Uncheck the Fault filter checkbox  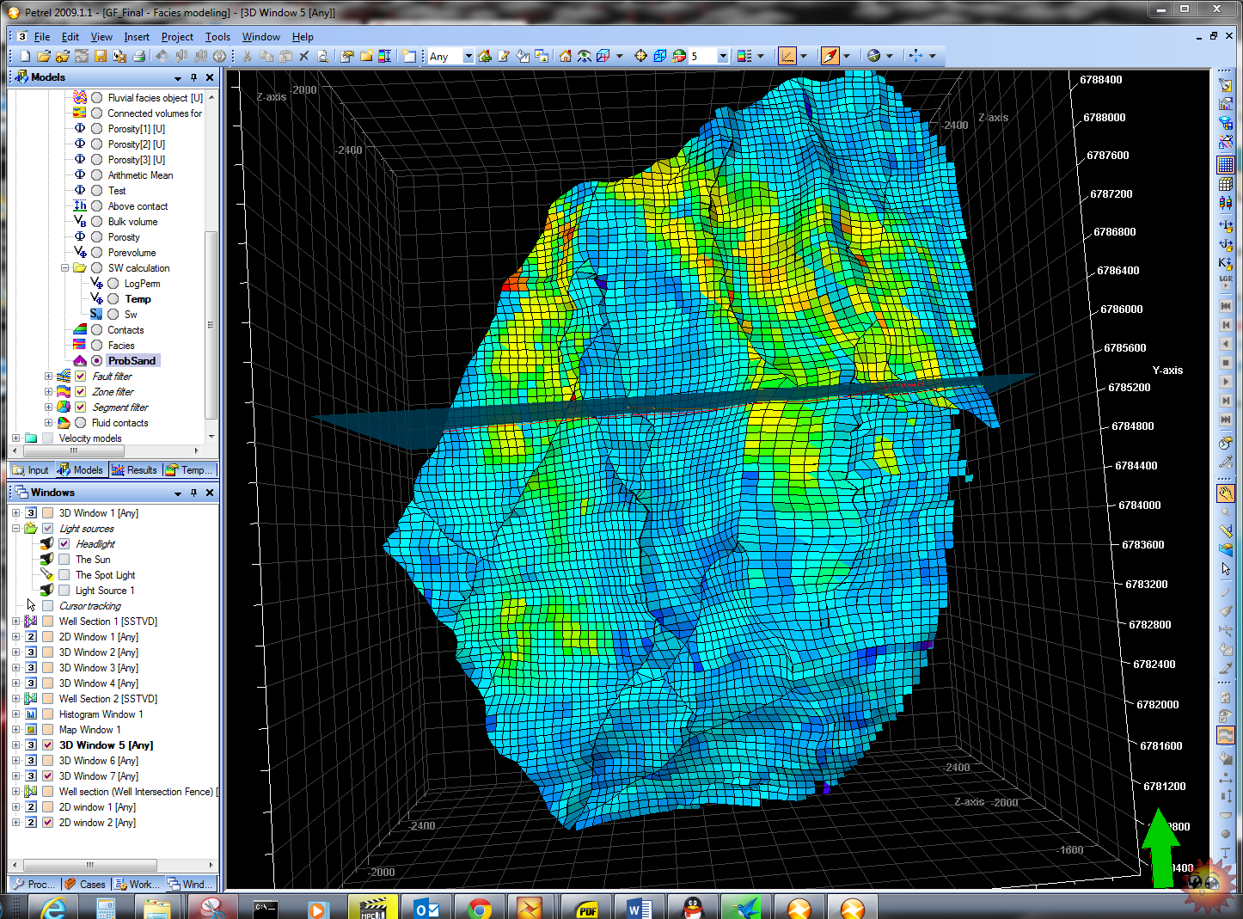coord(81,377)
